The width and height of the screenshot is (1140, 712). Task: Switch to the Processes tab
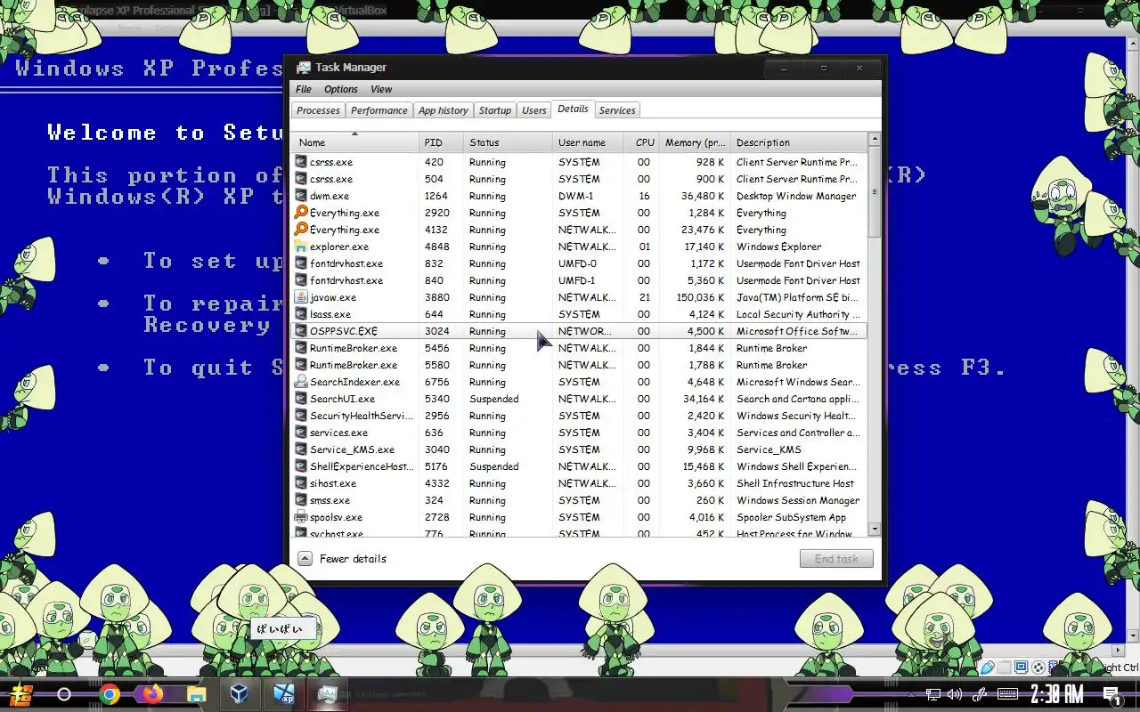pos(318,110)
